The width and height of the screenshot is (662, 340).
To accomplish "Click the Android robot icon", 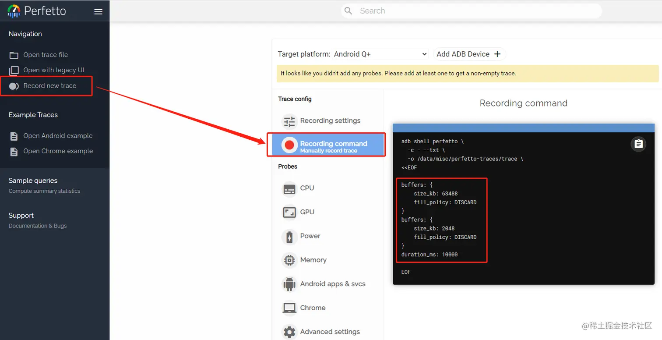I will (289, 284).
